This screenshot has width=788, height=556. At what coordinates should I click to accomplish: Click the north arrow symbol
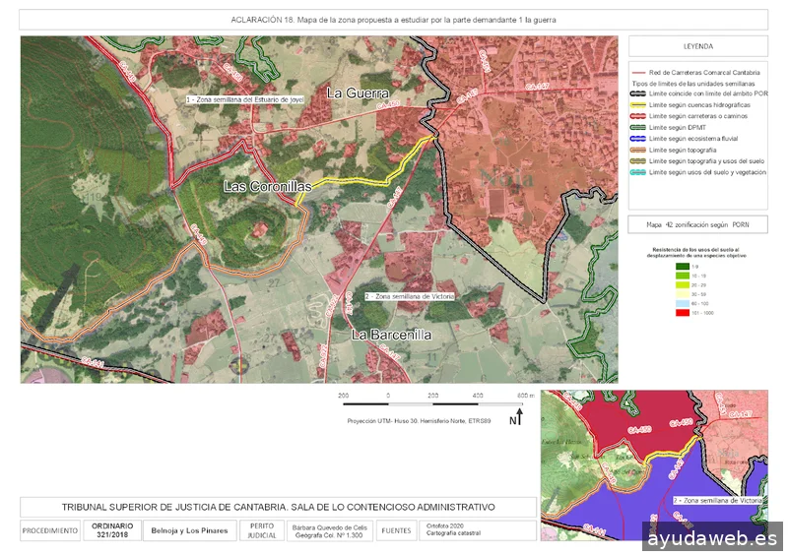pyautogui.click(x=517, y=419)
